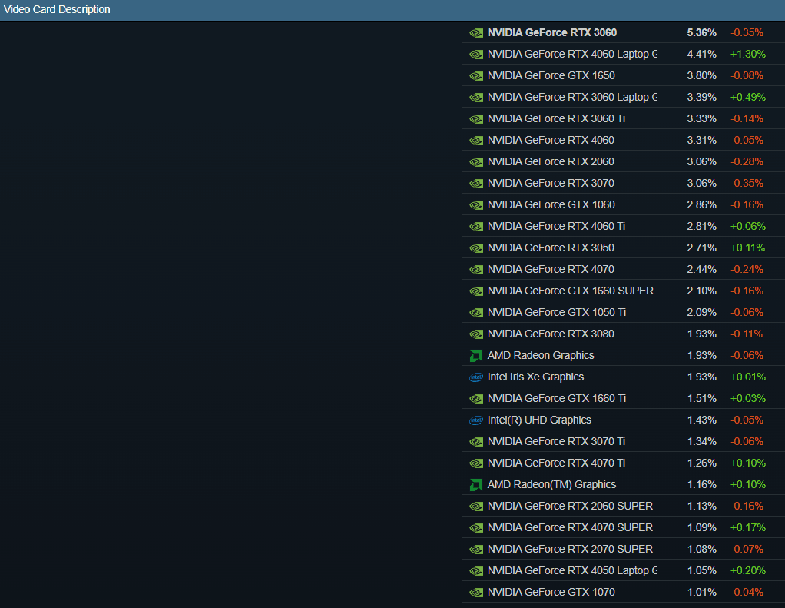Select the 'NVIDIA GeForce RTX 3080' name
Image resolution: width=785 pixels, height=608 pixels.
(551, 334)
